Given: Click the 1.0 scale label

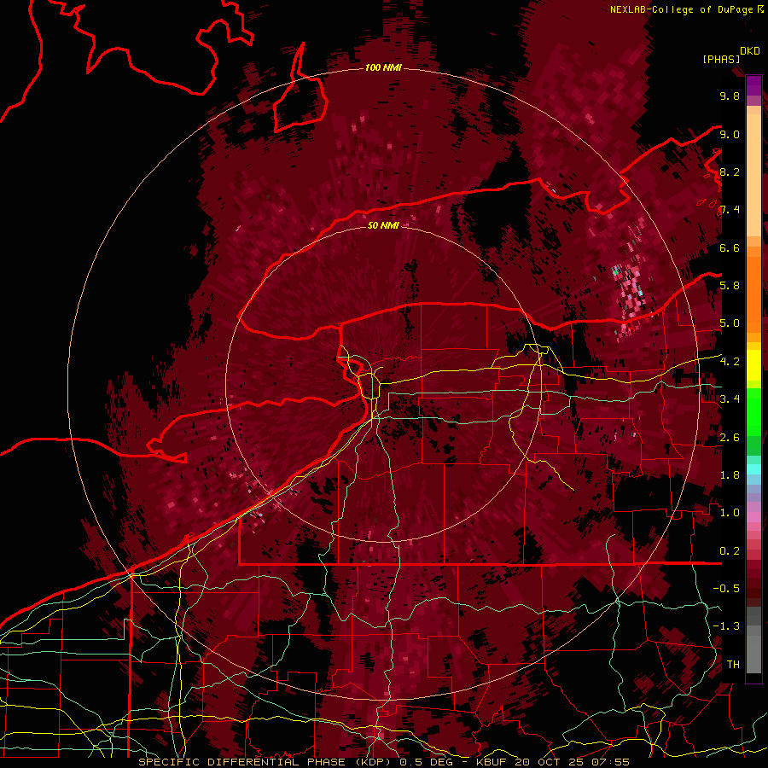Looking at the screenshot, I should (730, 513).
